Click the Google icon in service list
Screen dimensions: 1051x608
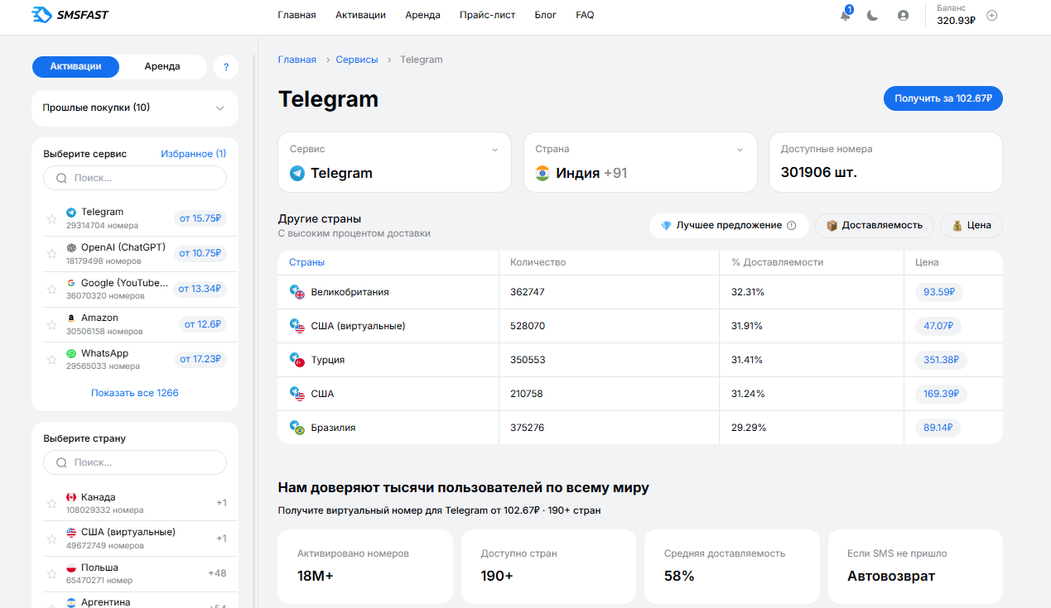click(71, 283)
